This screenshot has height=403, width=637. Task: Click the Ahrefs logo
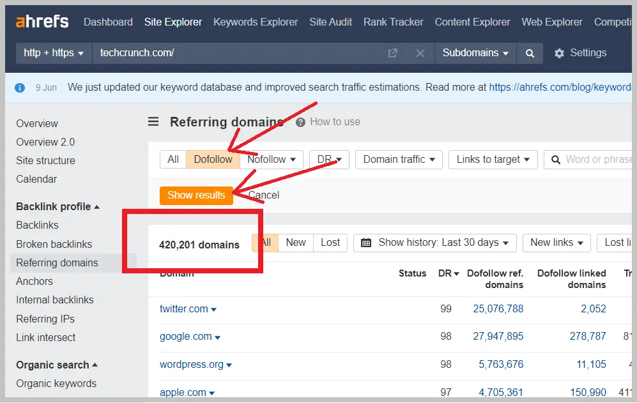click(x=42, y=22)
